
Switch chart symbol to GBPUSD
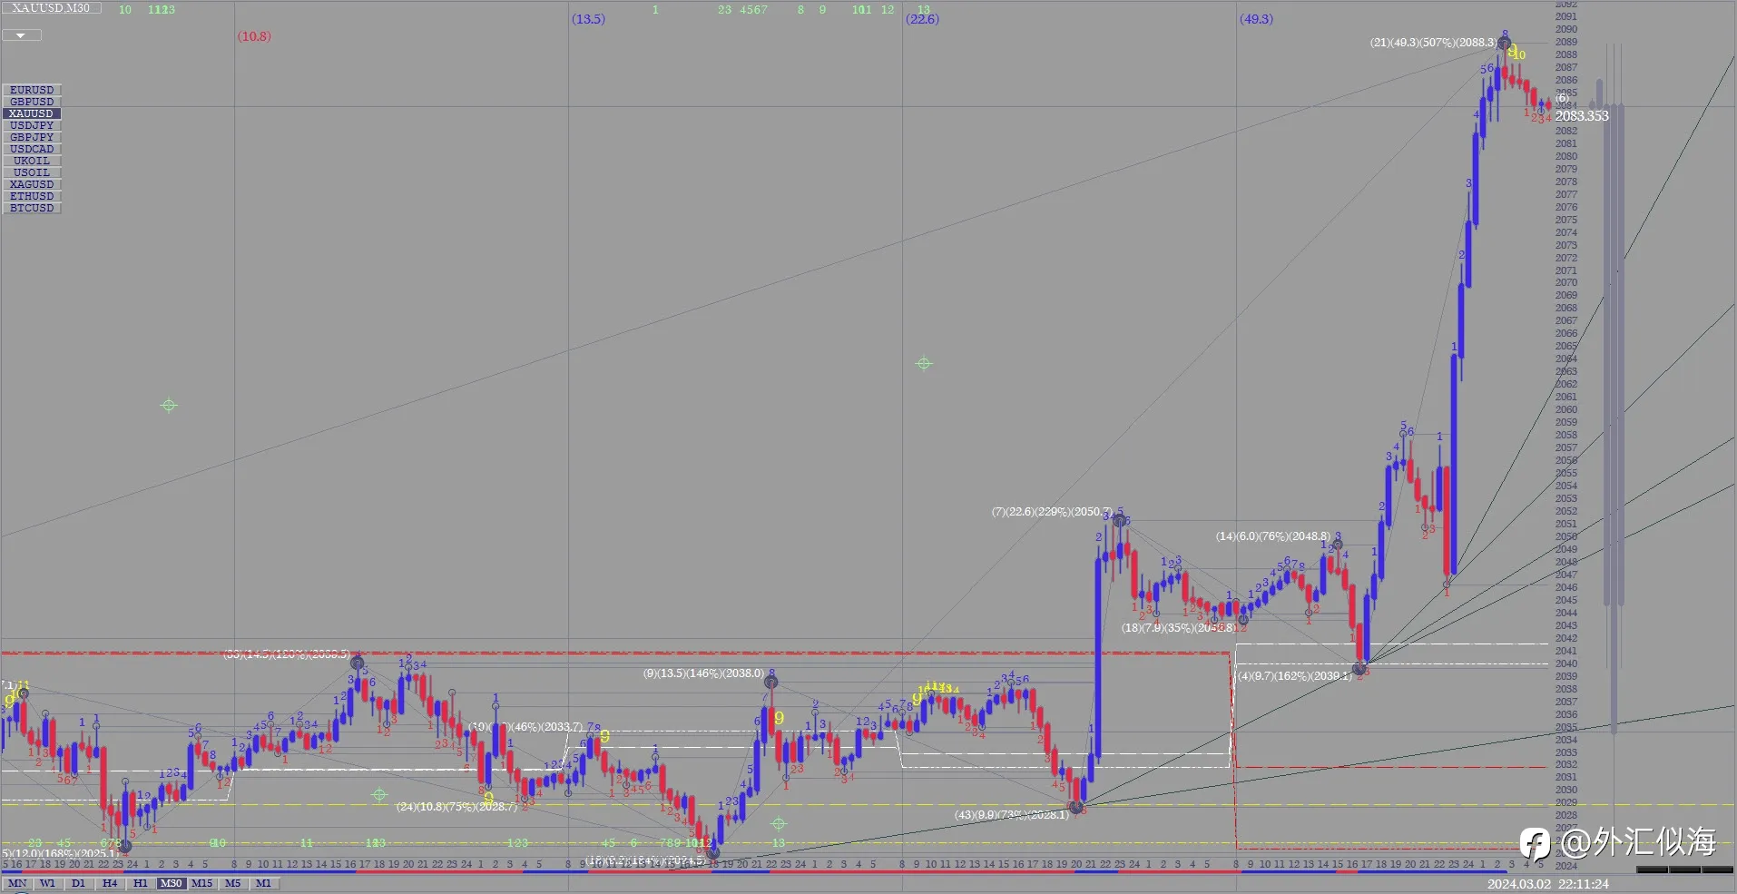point(32,102)
